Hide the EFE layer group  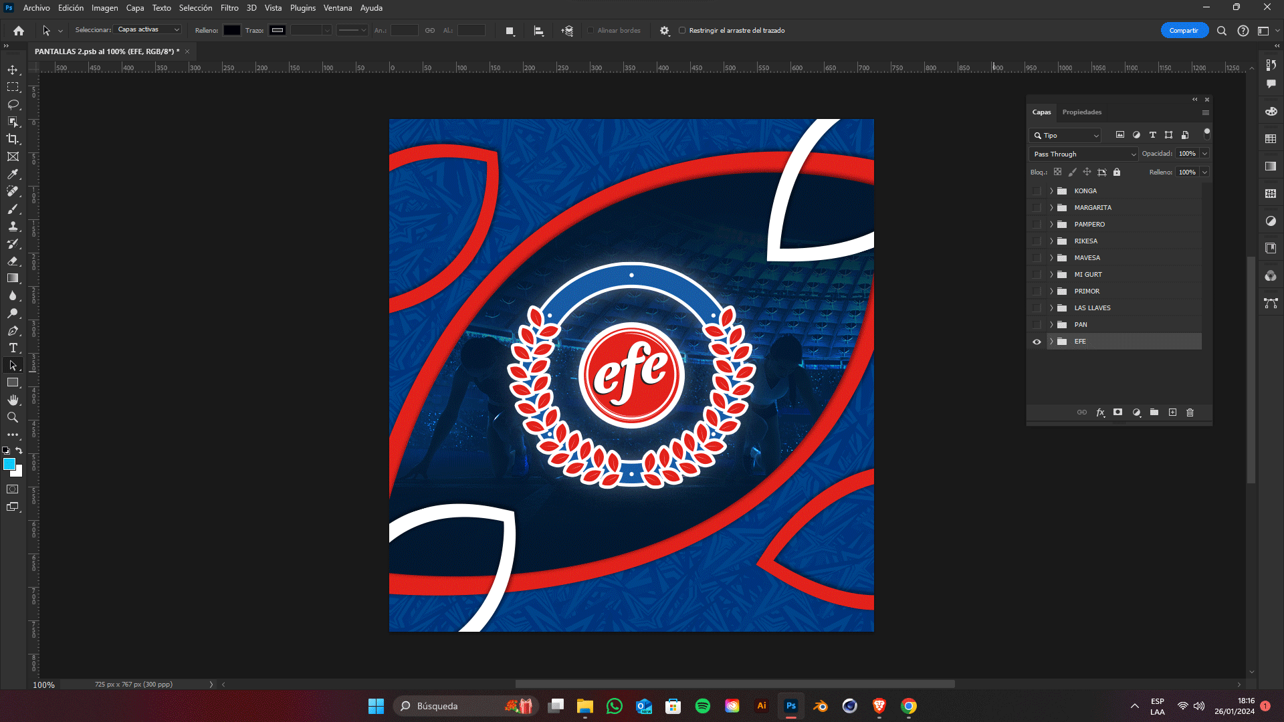(1037, 342)
